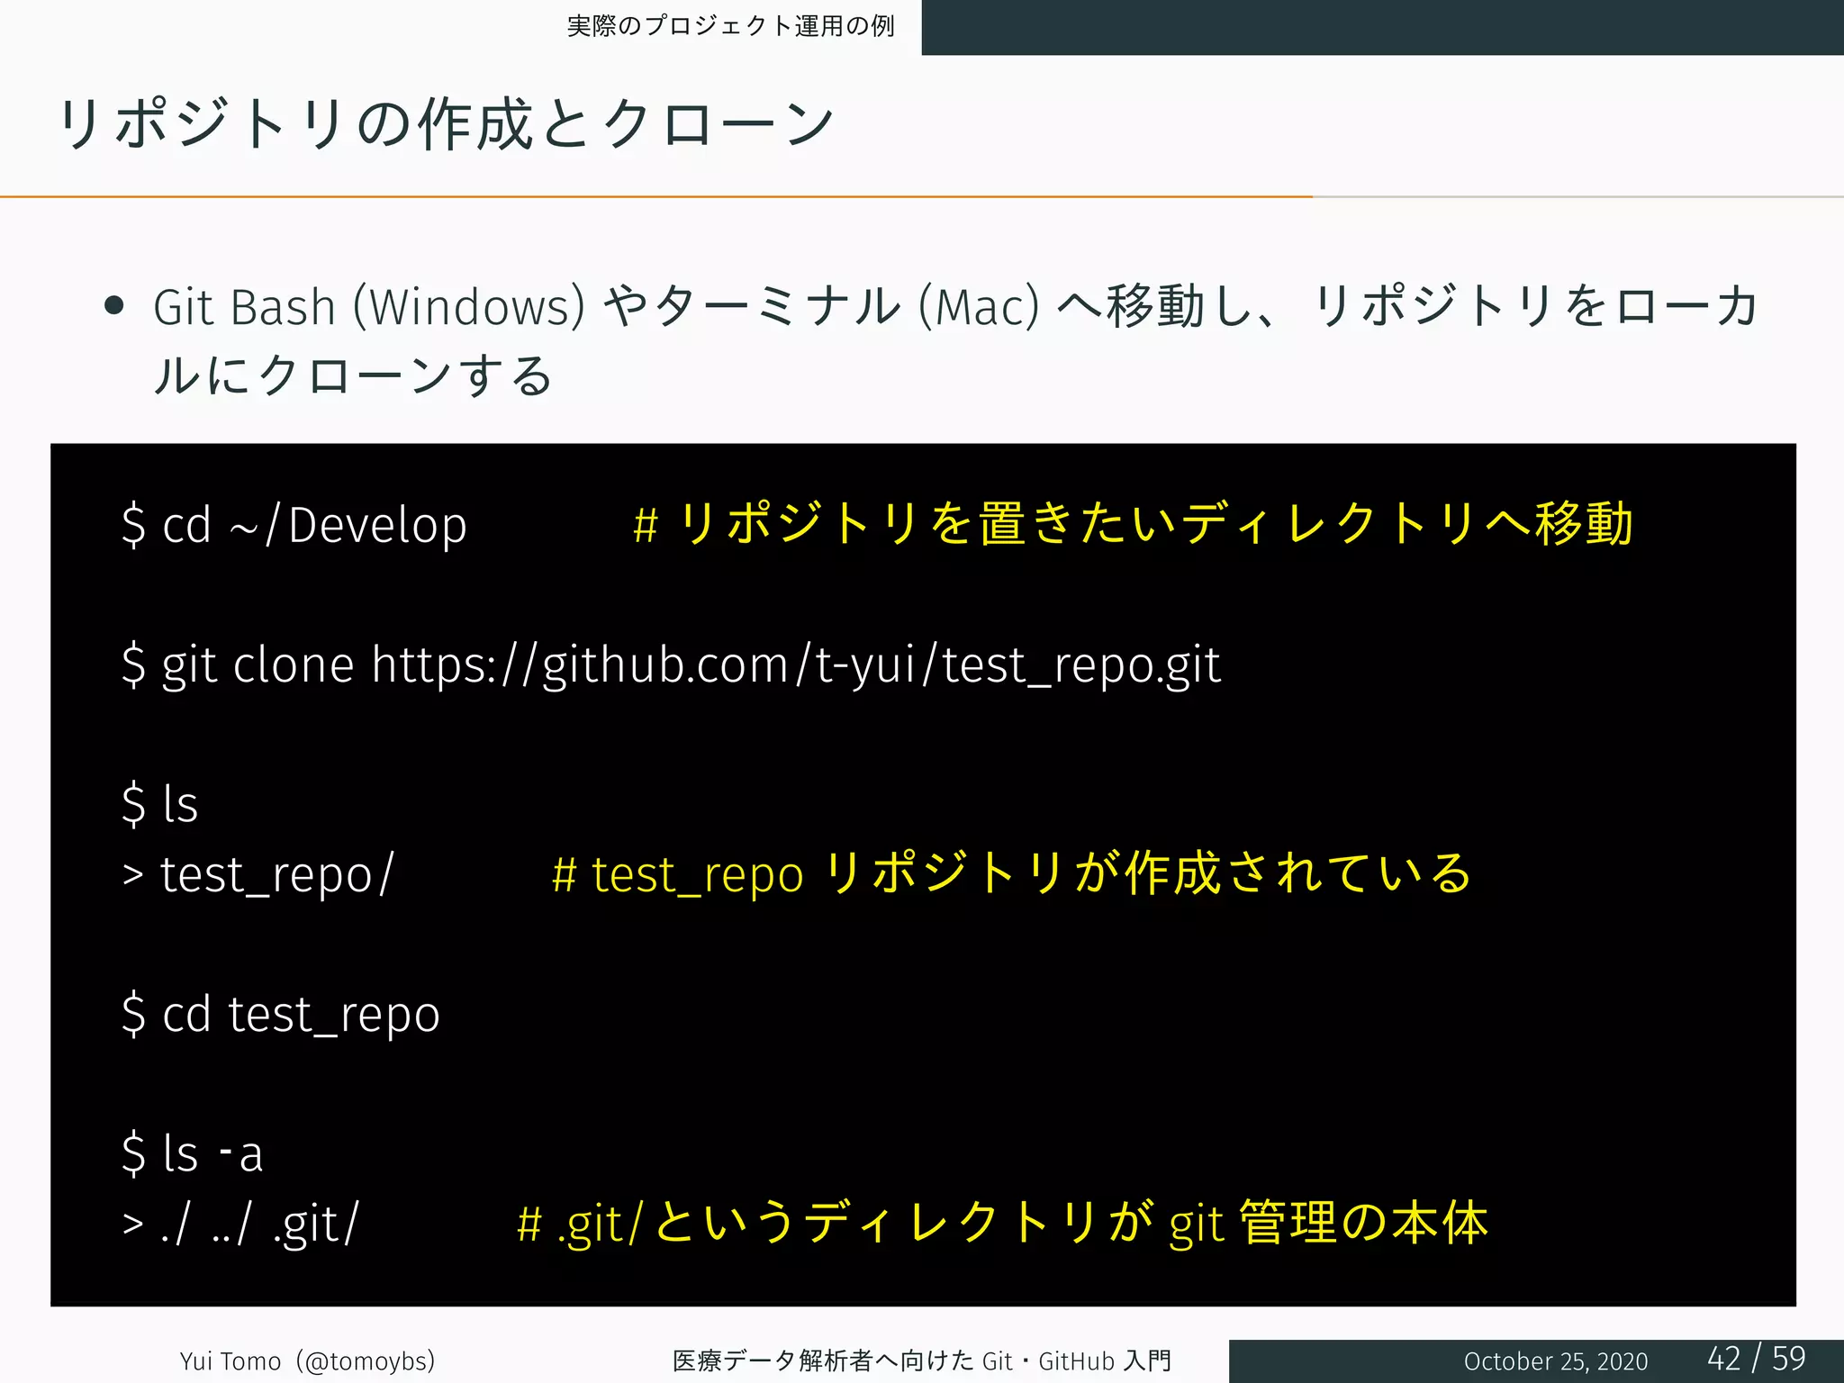Image resolution: width=1844 pixels, height=1383 pixels.
Task: Click the slide title リポジトリの作成とクローン
Action: (447, 124)
